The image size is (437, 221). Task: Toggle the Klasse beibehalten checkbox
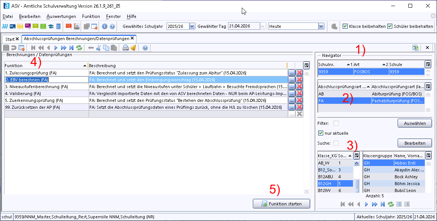pos(345,26)
